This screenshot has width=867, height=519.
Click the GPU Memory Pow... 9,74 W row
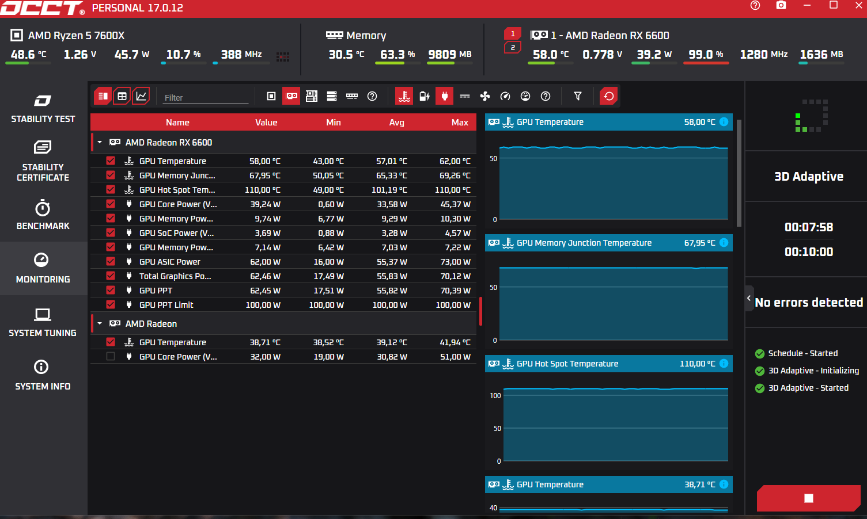pyautogui.click(x=283, y=219)
